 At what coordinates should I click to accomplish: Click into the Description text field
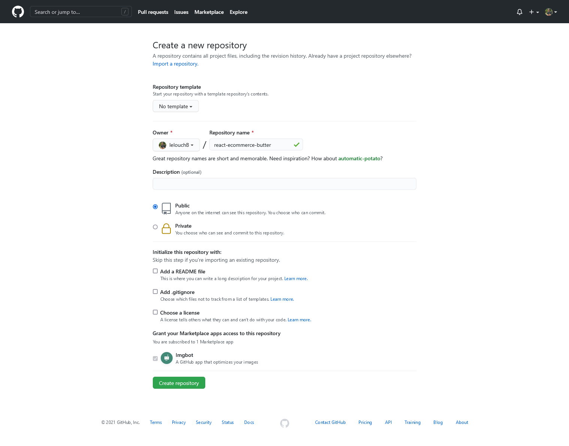tap(284, 184)
